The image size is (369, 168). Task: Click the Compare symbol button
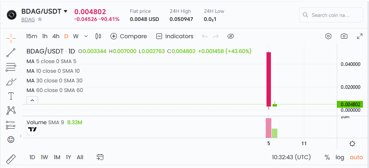click(x=129, y=36)
